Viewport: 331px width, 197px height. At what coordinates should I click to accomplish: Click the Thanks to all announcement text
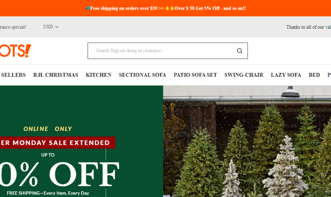[308, 27]
